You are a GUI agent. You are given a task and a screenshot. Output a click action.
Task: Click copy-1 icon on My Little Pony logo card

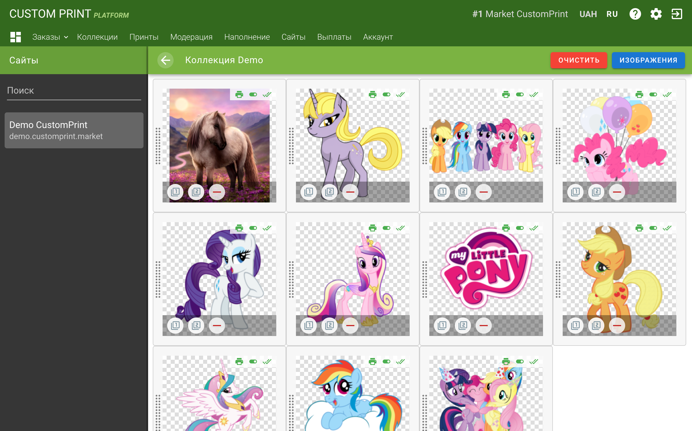point(442,325)
